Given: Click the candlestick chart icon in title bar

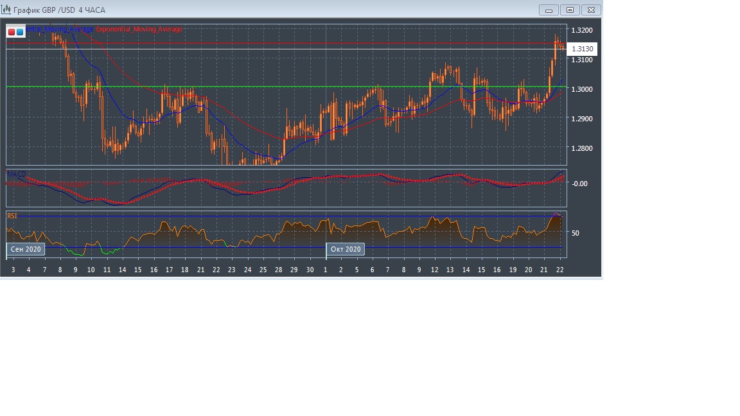Looking at the screenshot, I should point(6,10).
